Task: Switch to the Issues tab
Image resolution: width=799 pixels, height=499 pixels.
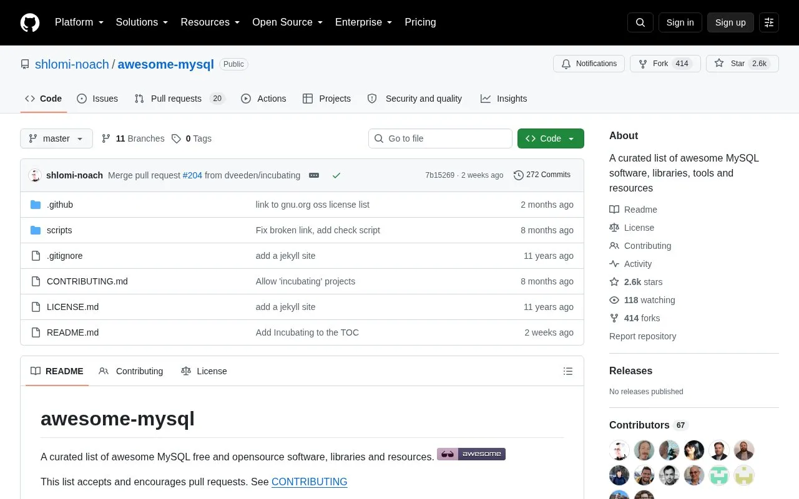Action: pyautogui.click(x=97, y=99)
